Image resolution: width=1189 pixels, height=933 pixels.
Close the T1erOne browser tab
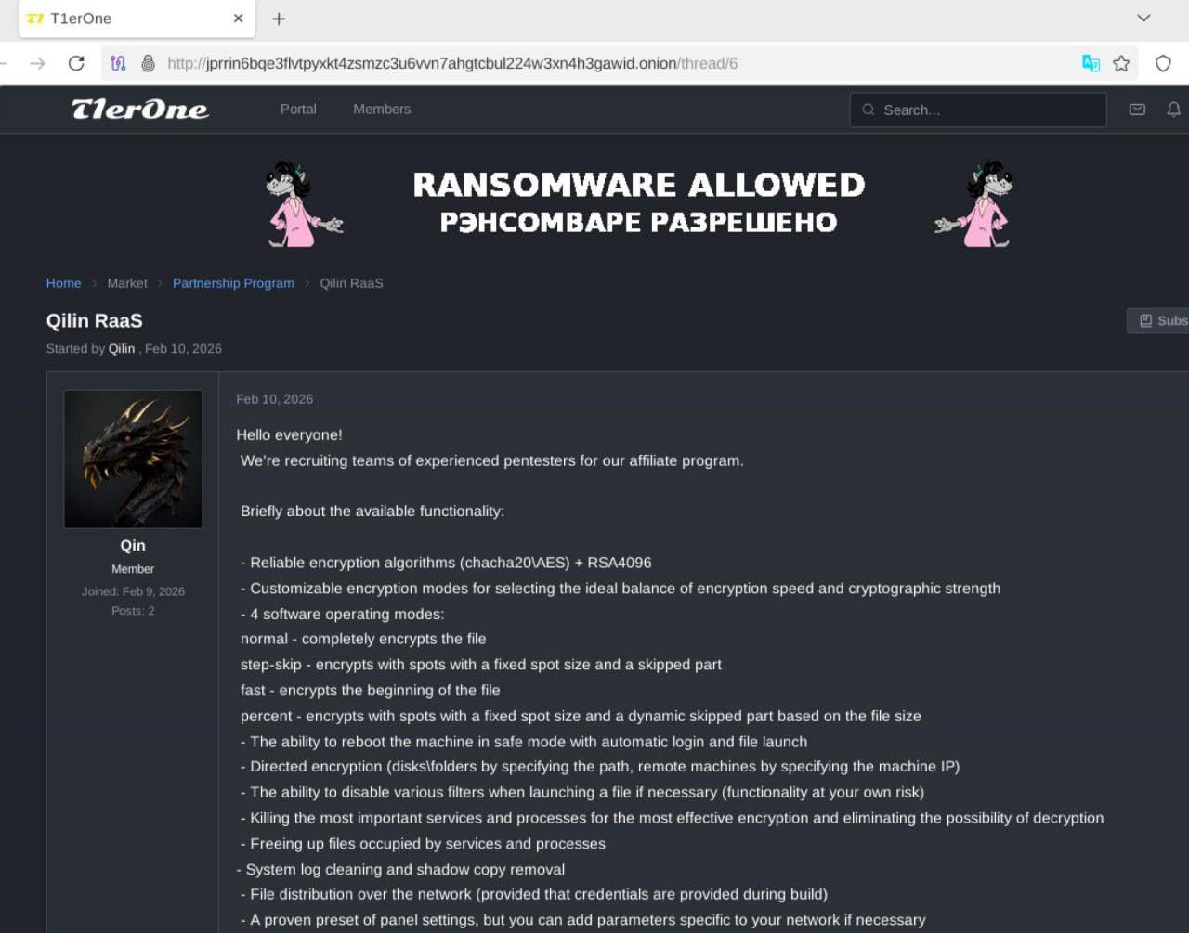coord(239,18)
